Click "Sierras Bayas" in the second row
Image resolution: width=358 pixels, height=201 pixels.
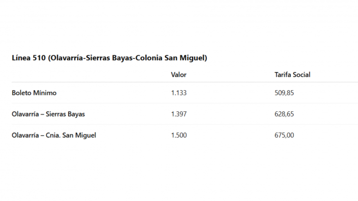(65, 114)
